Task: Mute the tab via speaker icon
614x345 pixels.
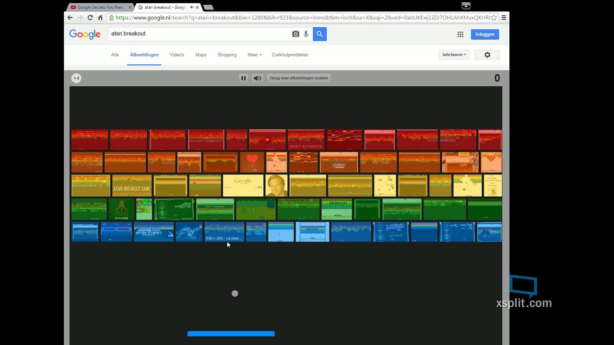Action: point(192,7)
